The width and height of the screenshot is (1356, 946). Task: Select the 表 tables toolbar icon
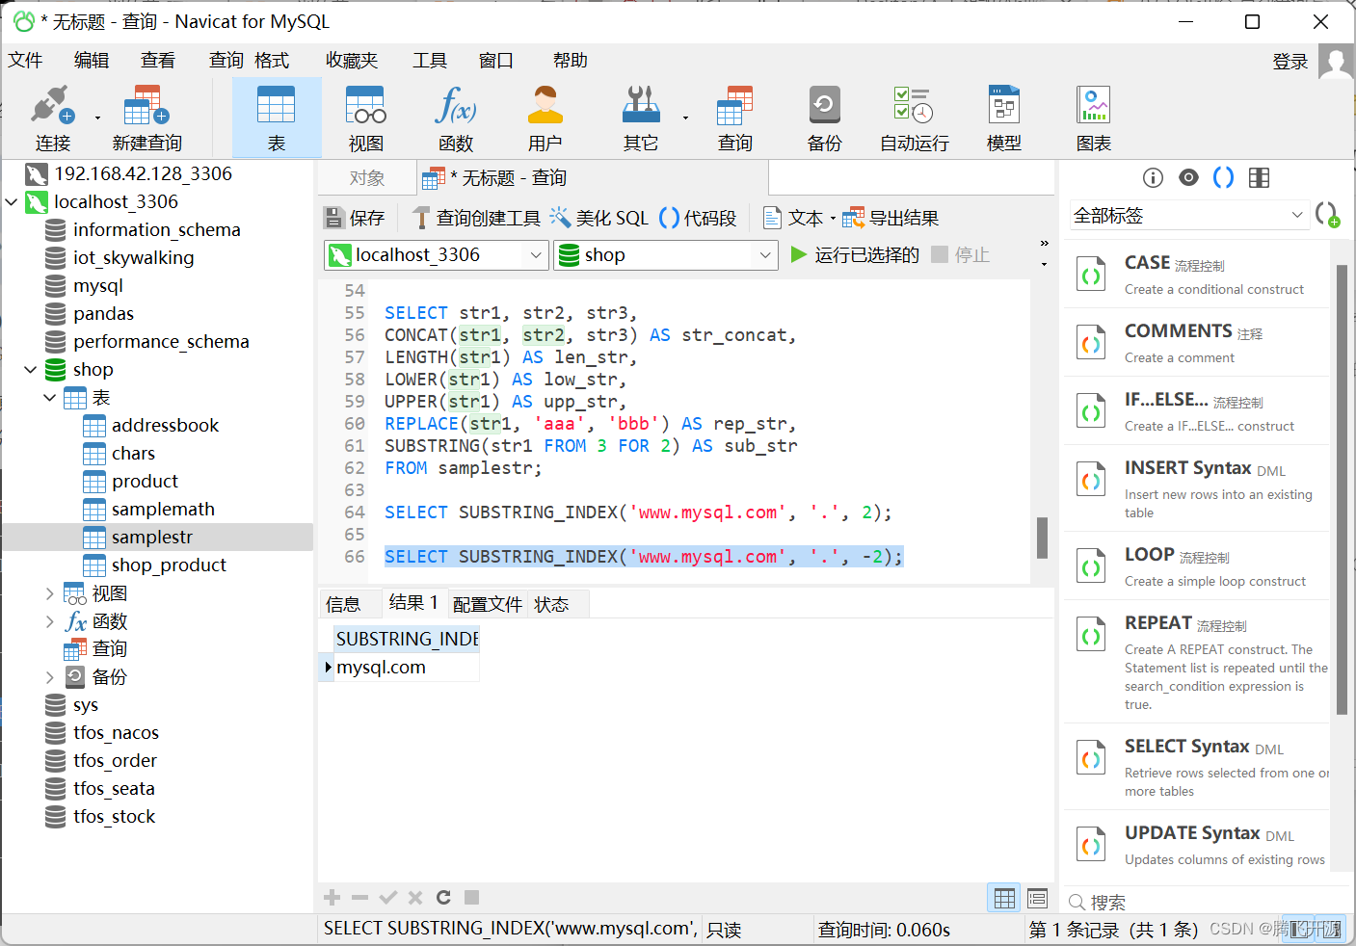tap(277, 118)
